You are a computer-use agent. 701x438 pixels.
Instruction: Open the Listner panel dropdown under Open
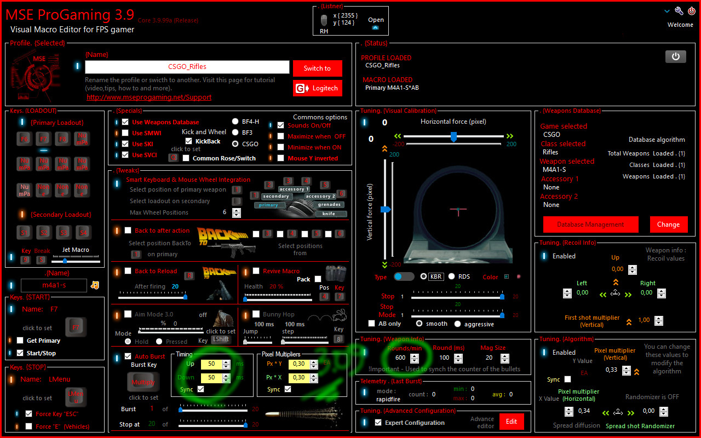[x=375, y=27]
